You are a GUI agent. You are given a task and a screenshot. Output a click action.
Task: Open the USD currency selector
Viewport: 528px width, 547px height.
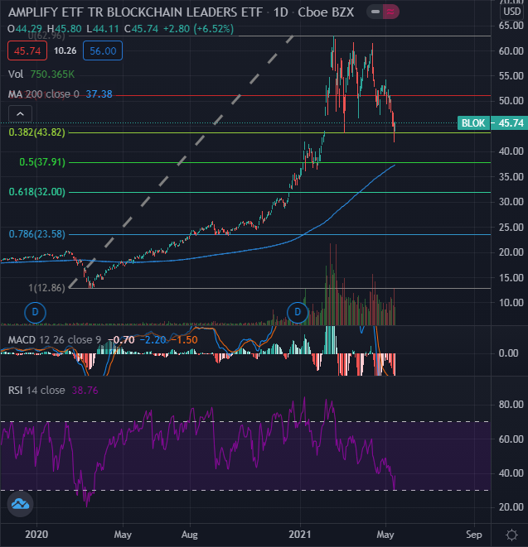click(512, 12)
